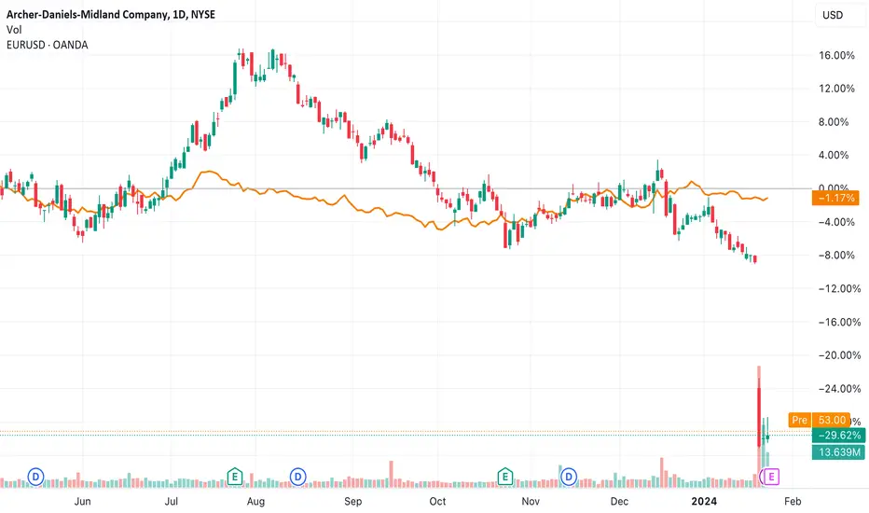The image size is (869, 513).
Task: Click the 13.639M volume value label
Action: tap(838, 452)
